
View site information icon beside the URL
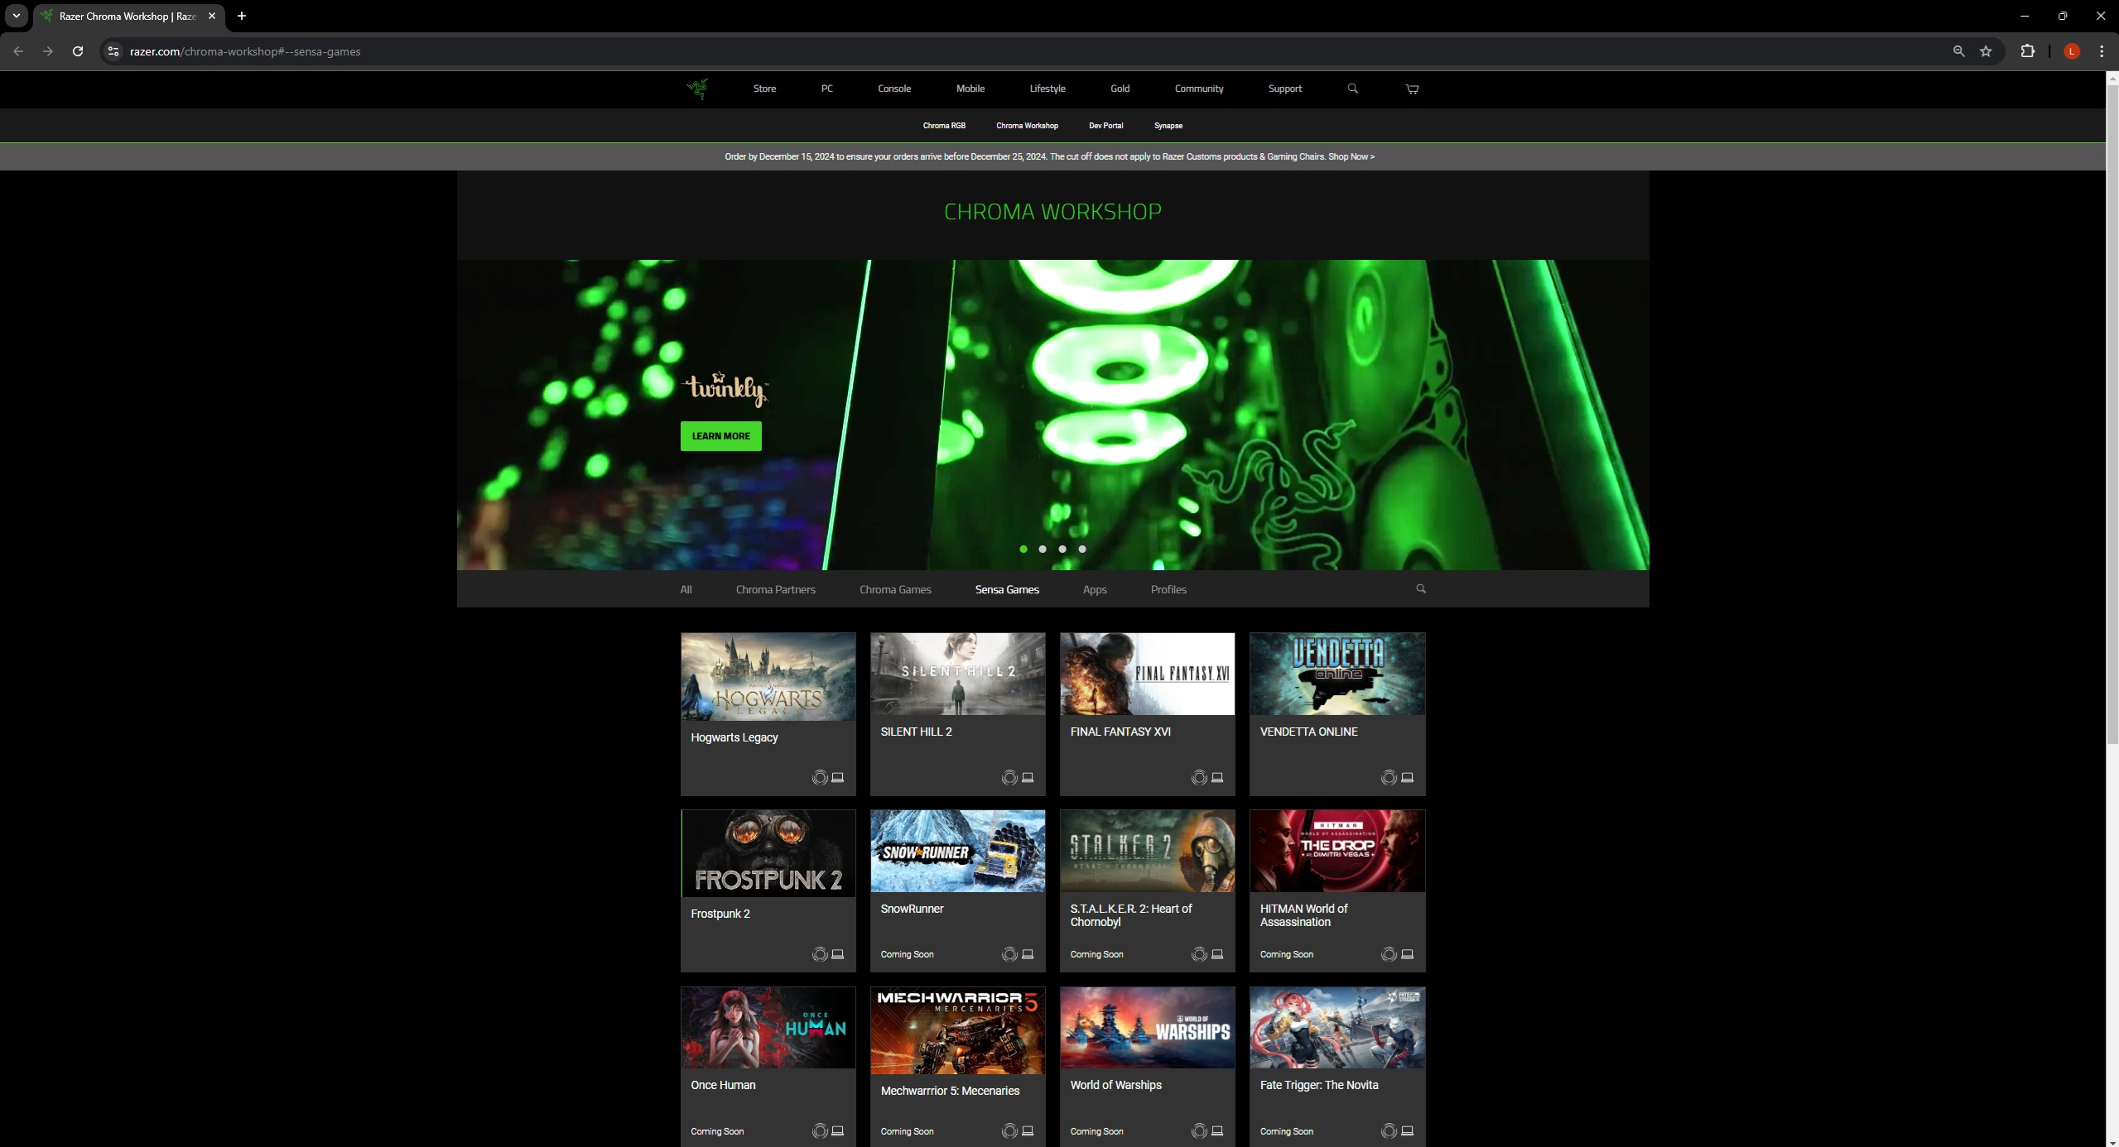tap(113, 51)
